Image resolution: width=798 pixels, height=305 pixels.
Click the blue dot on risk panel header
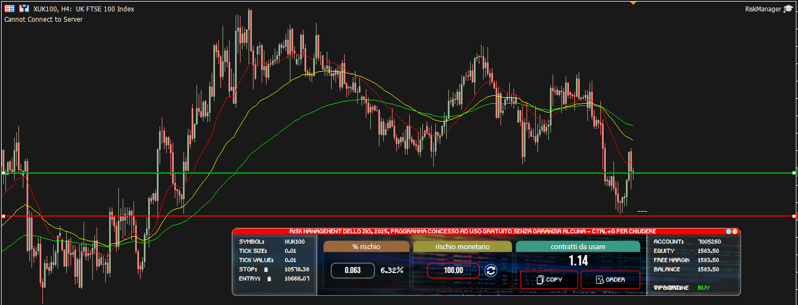pyautogui.click(x=729, y=231)
